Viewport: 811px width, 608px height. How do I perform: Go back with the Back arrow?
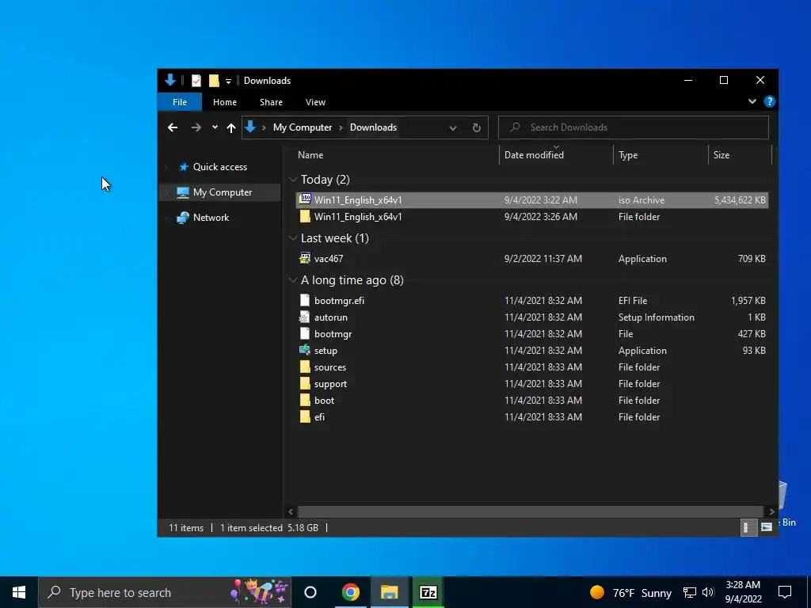coord(173,127)
